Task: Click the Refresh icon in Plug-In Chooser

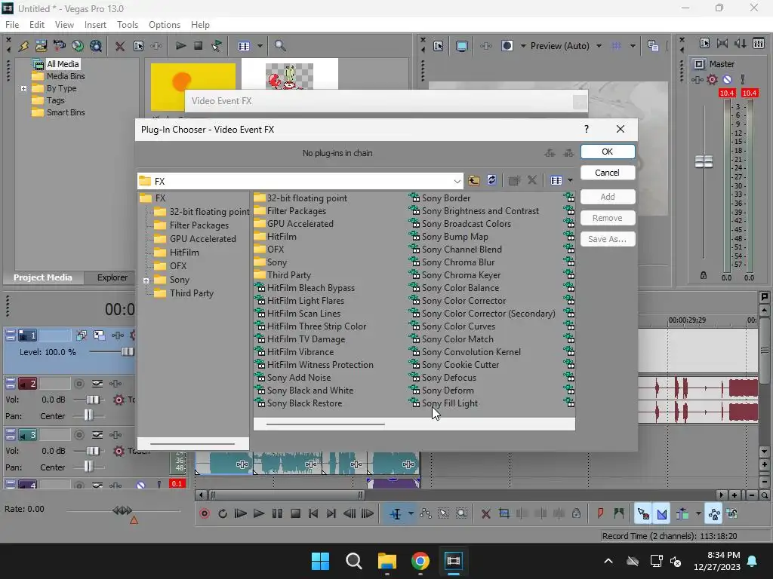Action: [x=491, y=180]
